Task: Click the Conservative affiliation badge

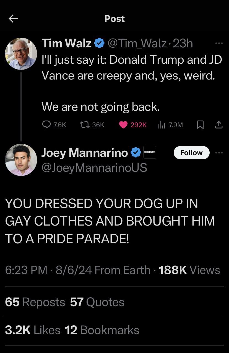Action: 150,152
